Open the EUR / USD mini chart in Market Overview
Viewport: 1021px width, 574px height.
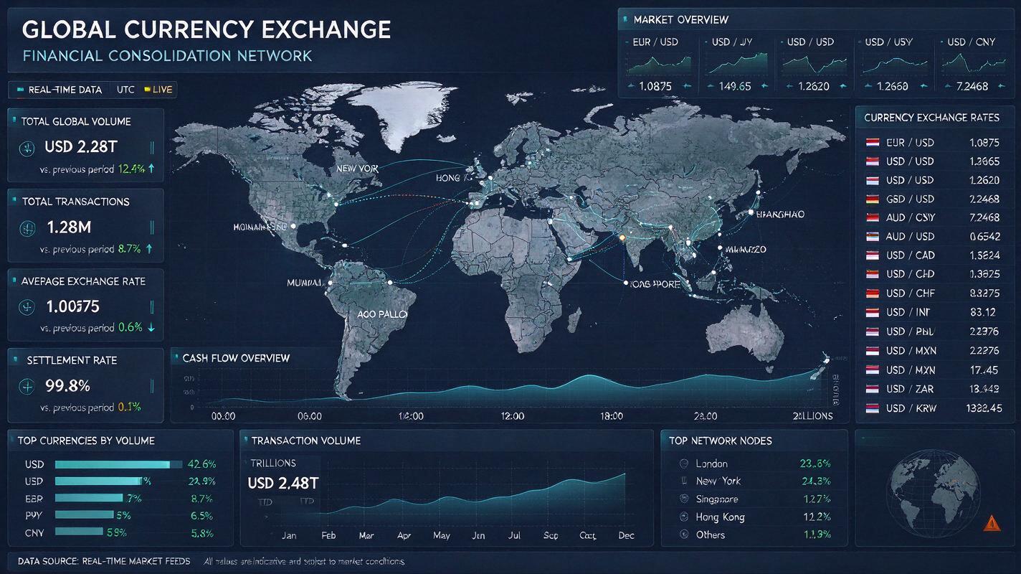point(660,64)
